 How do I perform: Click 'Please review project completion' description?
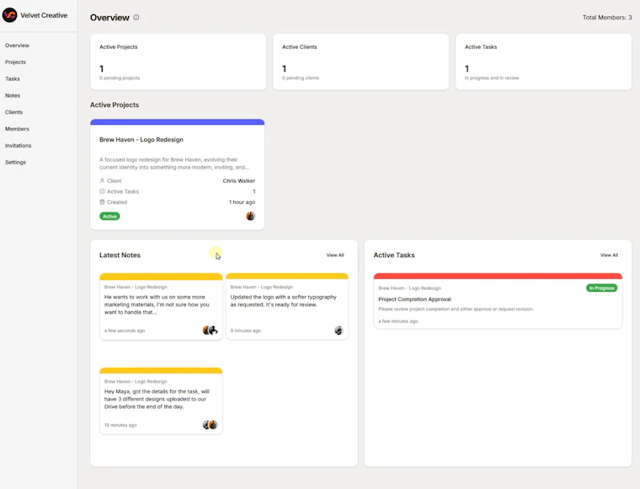pos(456,309)
